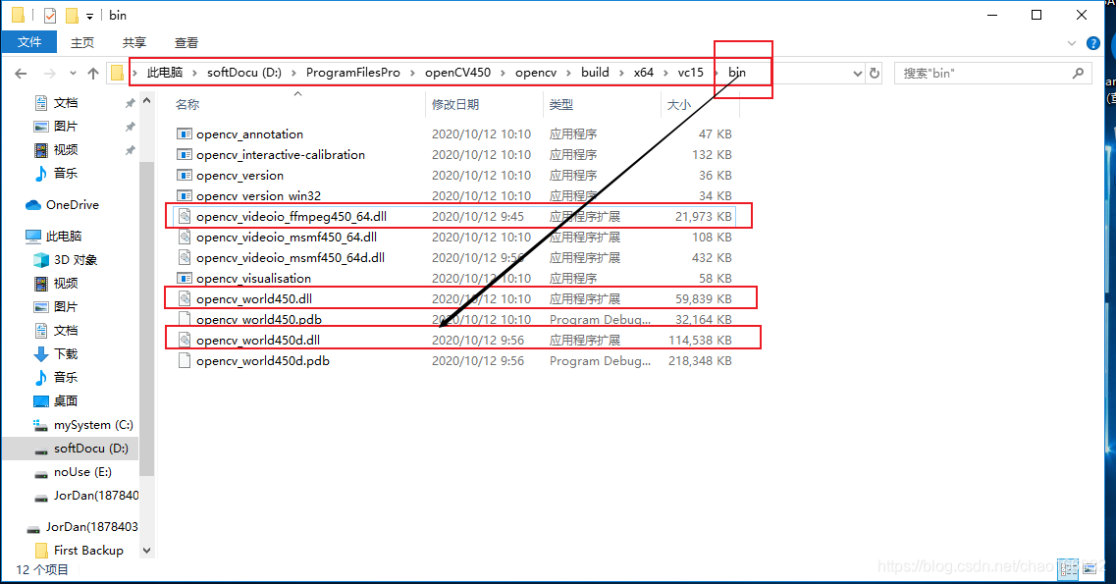The height and width of the screenshot is (584, 1116).
Task: Click the back navigation arrow
Action: pos(22,74)
